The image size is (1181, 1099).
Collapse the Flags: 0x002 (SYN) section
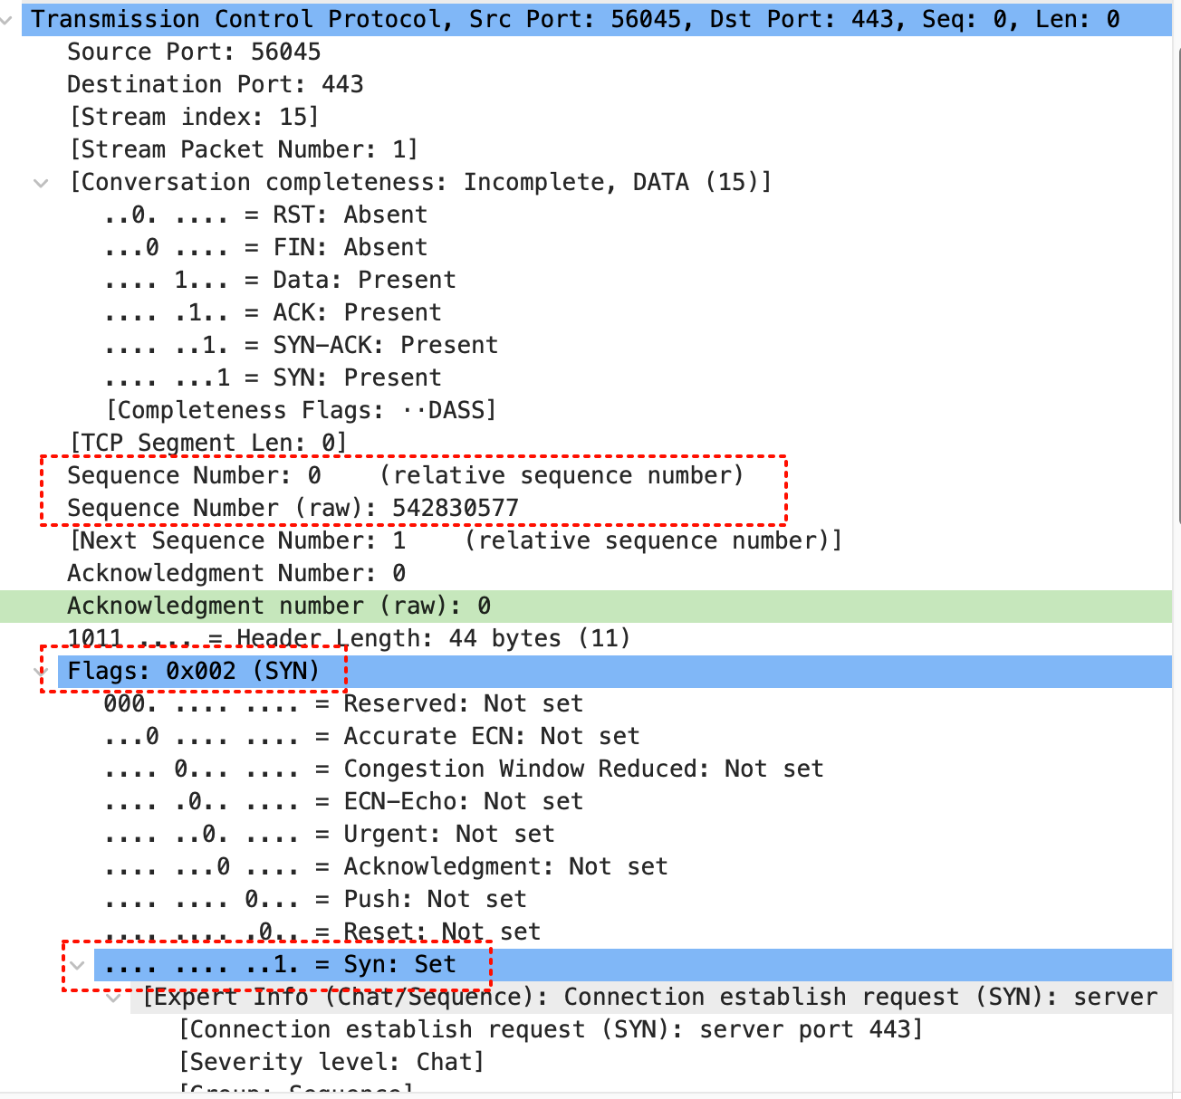(41, 672)
